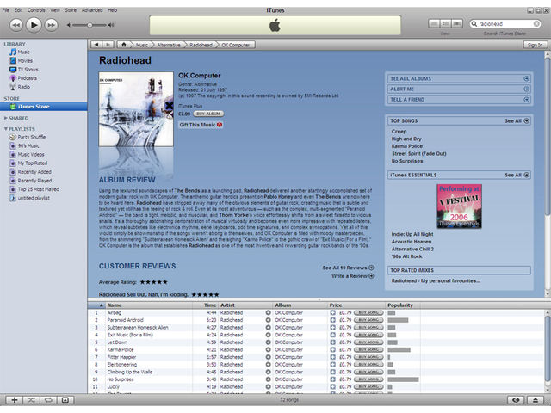Click the high volume speaker icon
This screenshot has width=551, height=413.
[x=111, y=25]
